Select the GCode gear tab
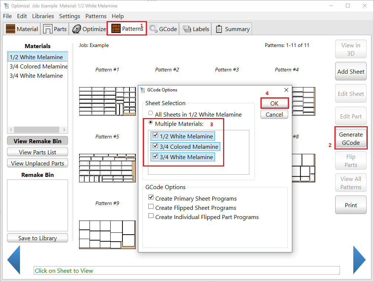Viewport: 374px width, 282px height. (x=163, y=29)
